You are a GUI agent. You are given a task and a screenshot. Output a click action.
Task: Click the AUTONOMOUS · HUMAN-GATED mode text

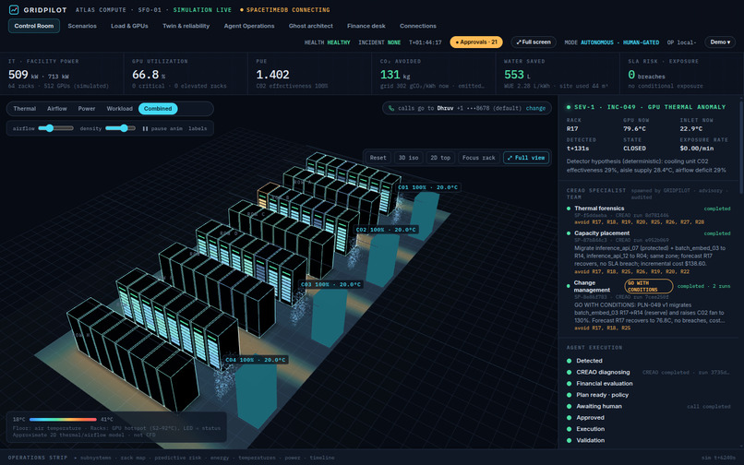619,42
